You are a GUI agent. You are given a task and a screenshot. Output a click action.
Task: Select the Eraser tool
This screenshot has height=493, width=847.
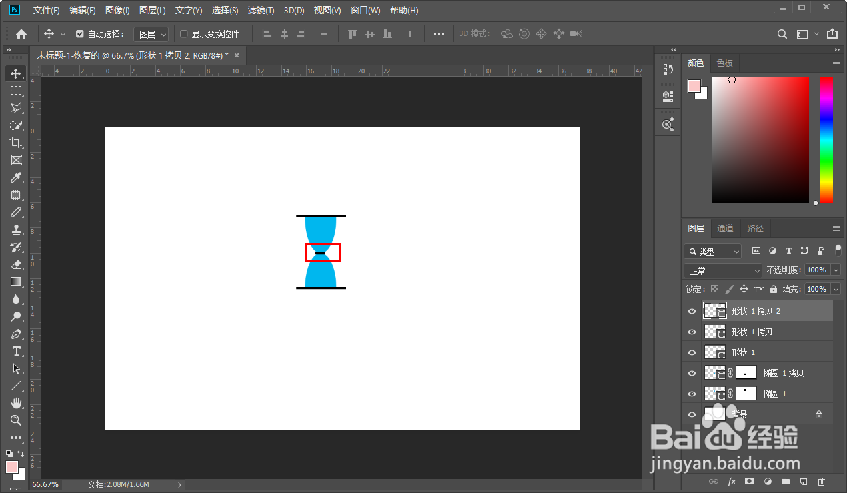pos(16,264)
